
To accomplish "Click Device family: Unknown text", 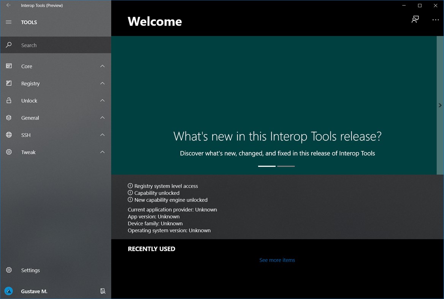I will [155, 223].
